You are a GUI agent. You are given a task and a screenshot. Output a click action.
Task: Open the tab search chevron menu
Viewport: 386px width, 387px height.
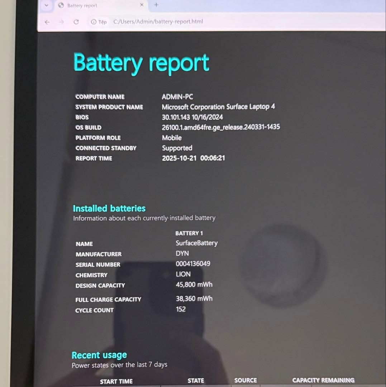(x=46, y=6)
